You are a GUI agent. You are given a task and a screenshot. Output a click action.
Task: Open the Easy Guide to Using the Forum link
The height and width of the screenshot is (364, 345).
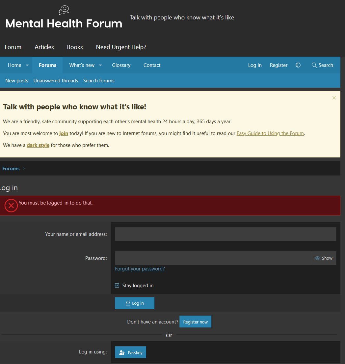[x=270, y=133]
